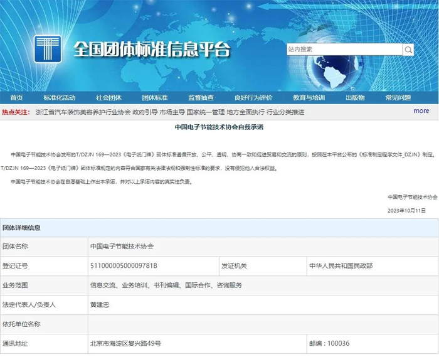
Task: Open the 地方全面执行 link
Action: tap(245, 112)
